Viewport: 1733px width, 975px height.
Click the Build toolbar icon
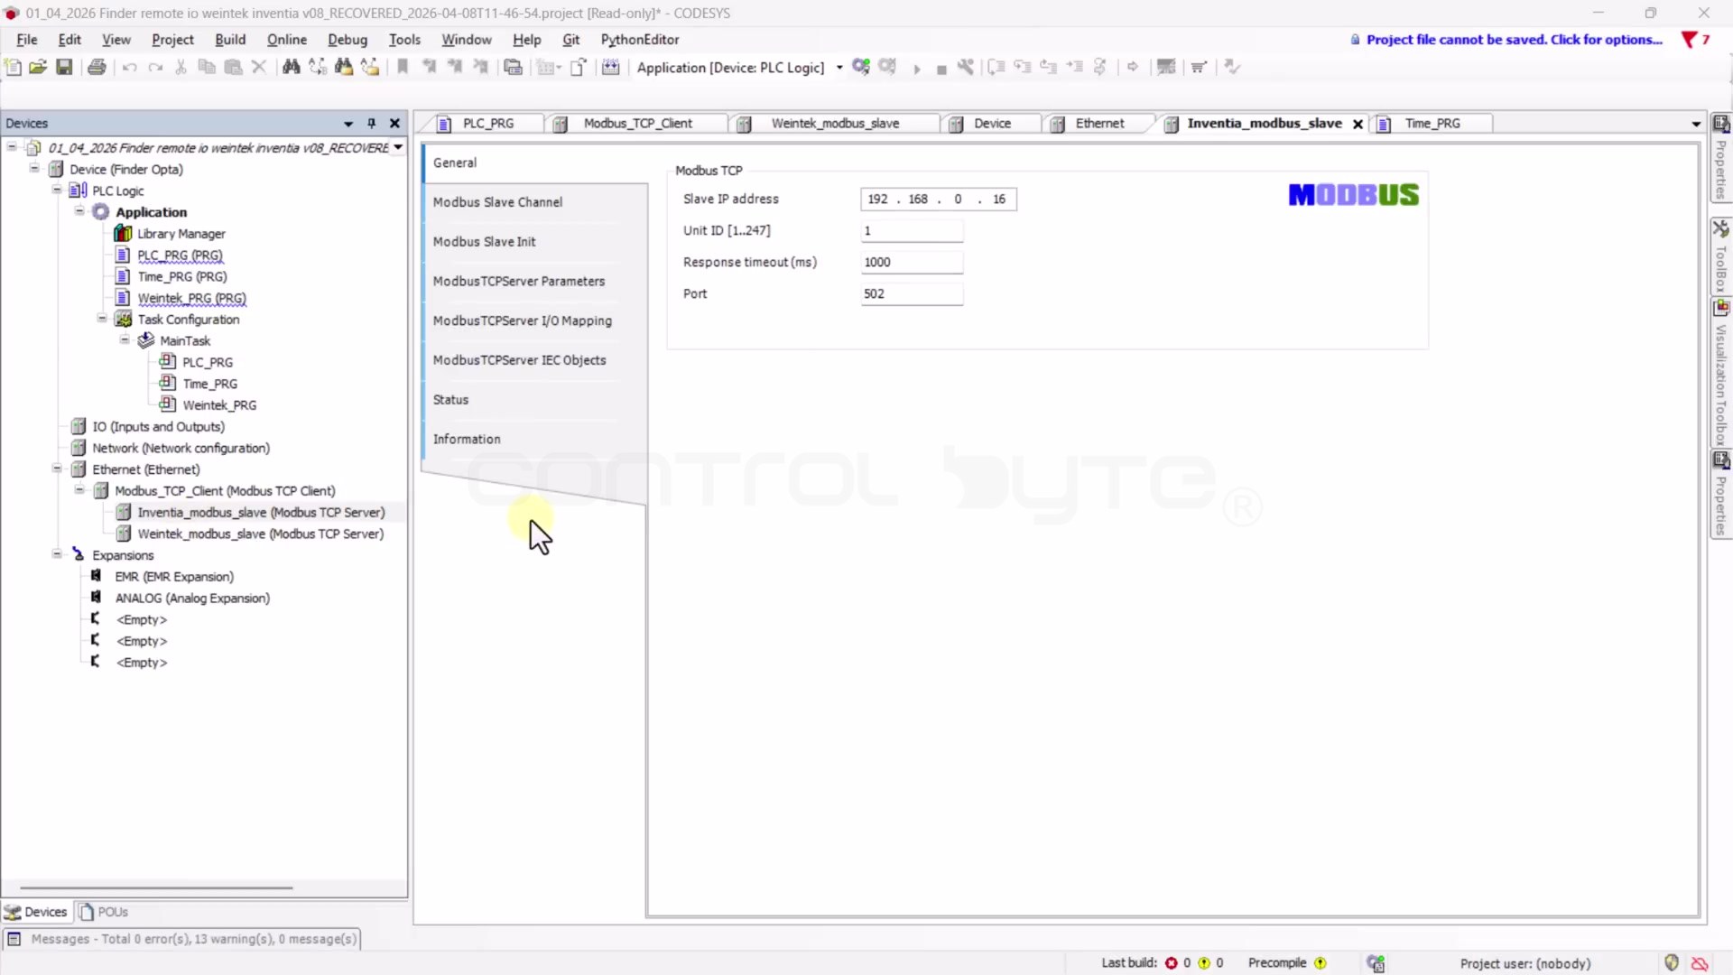(x=611, y=67)
